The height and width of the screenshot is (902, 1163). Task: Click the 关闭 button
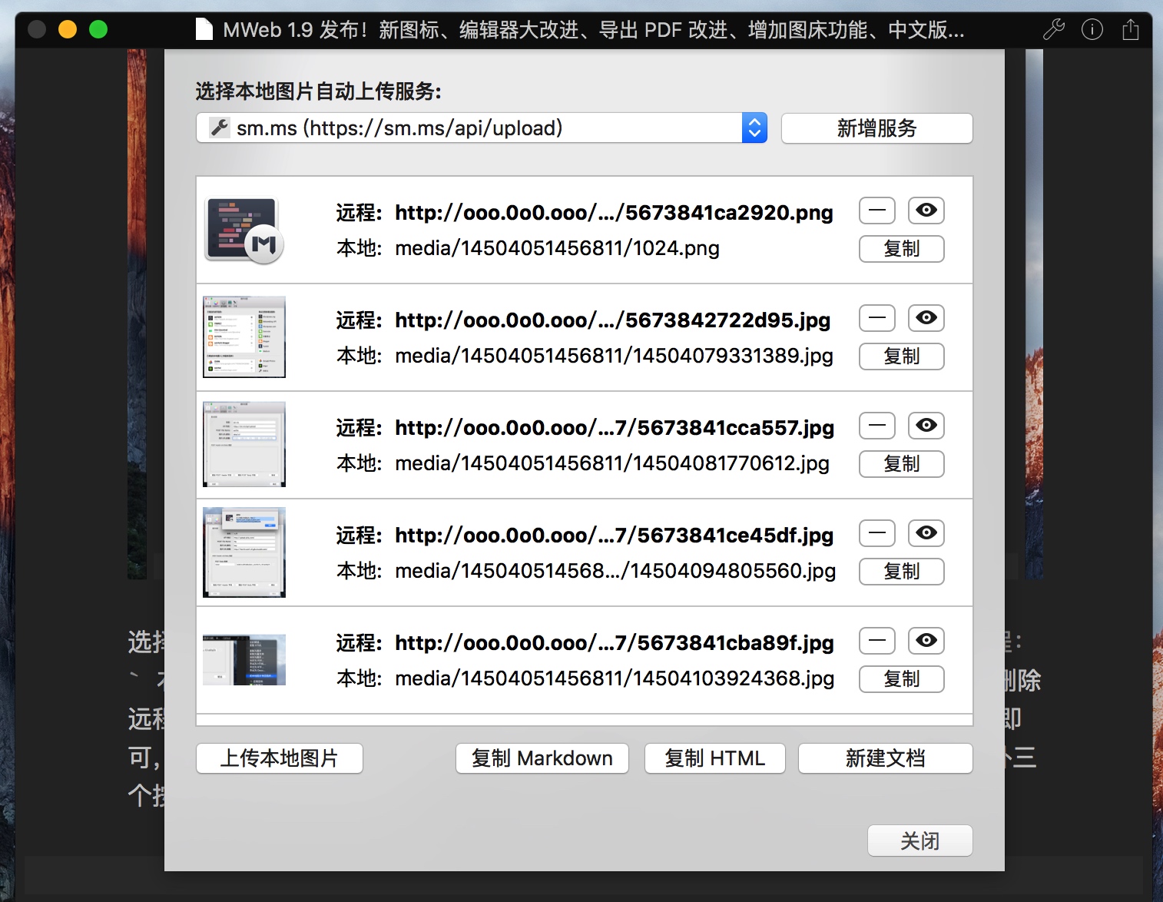(920, 841)
